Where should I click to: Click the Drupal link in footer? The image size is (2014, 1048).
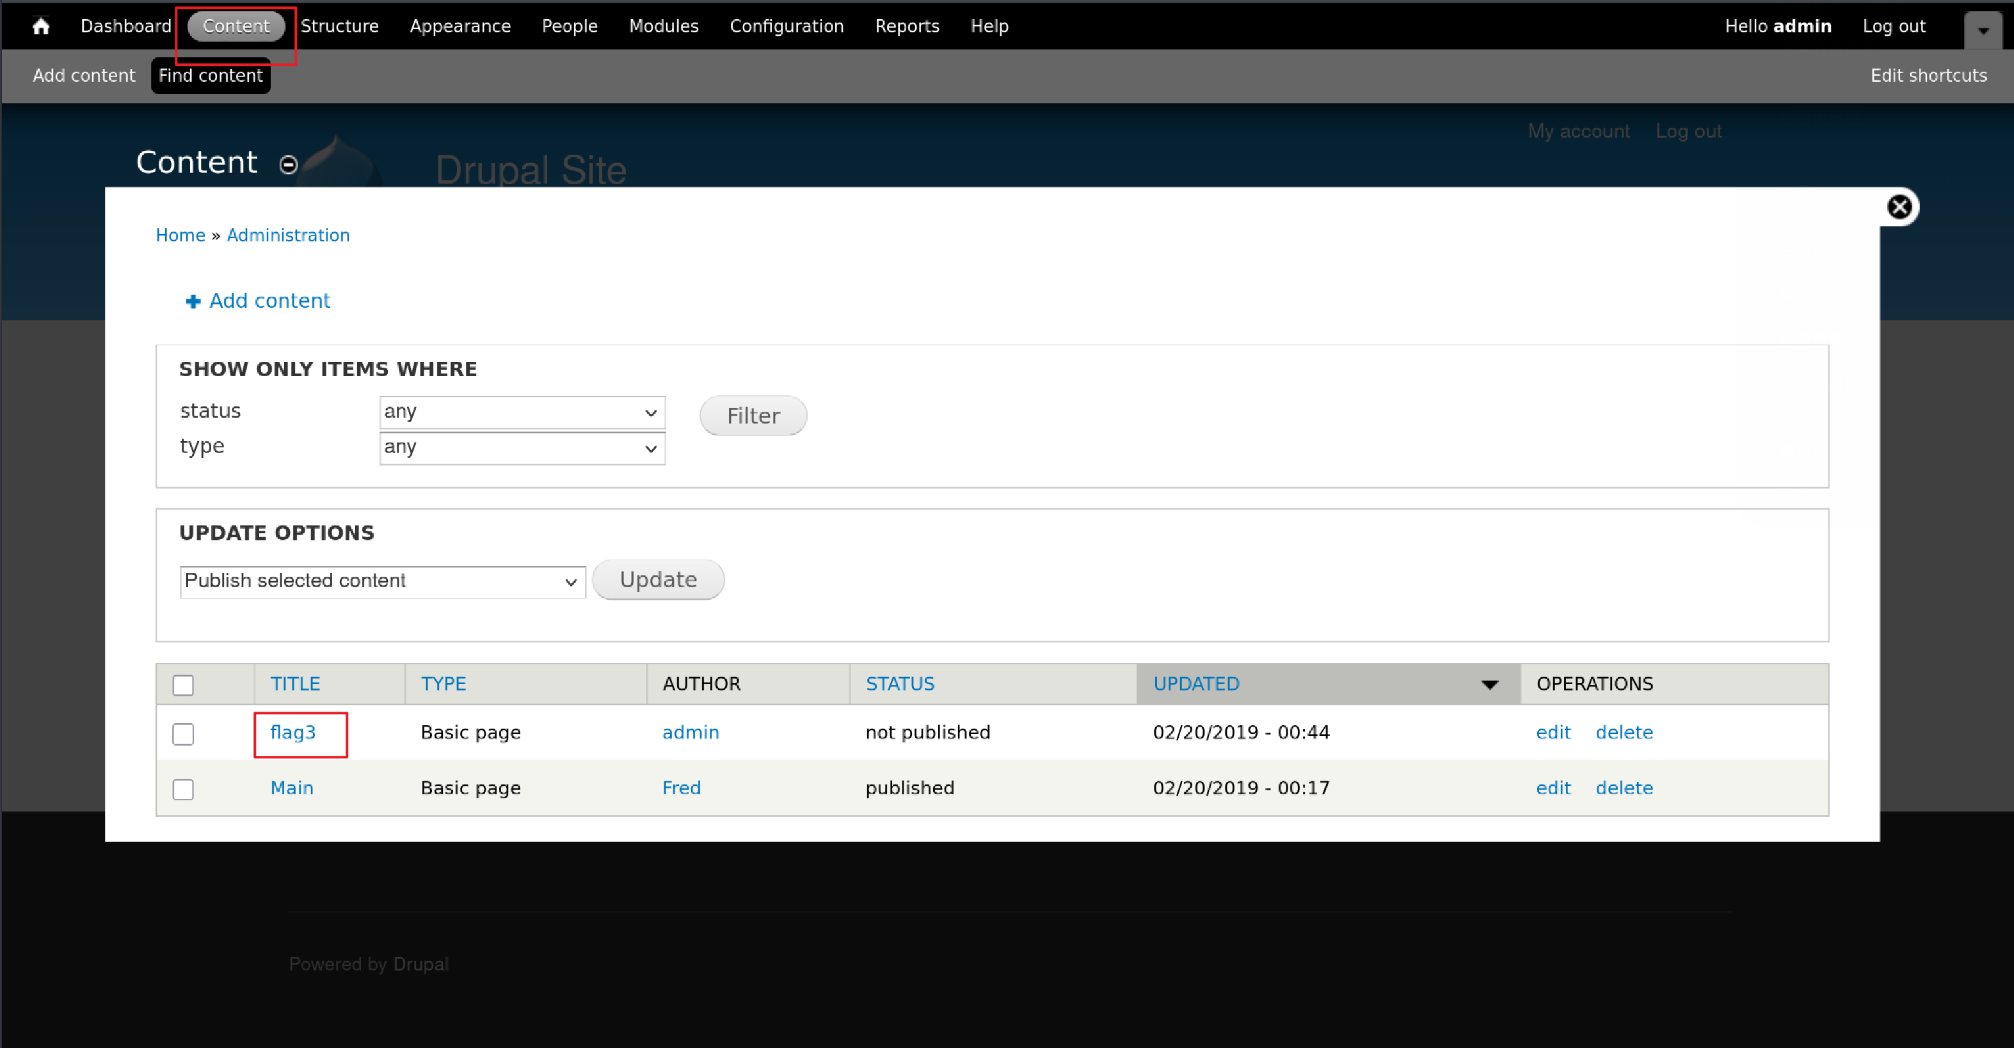(420, 966)
